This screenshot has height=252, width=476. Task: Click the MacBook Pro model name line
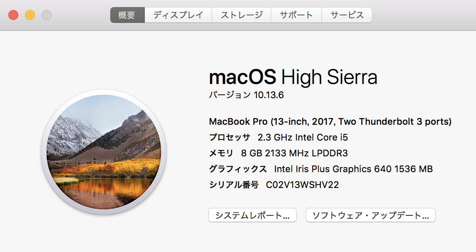click(330, 122)
